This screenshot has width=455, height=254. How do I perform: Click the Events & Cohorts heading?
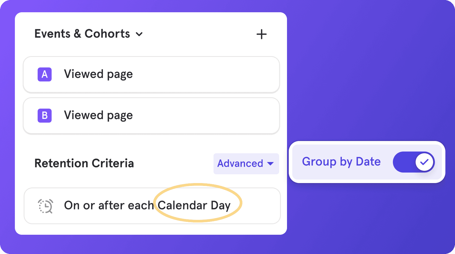(82, 34)
